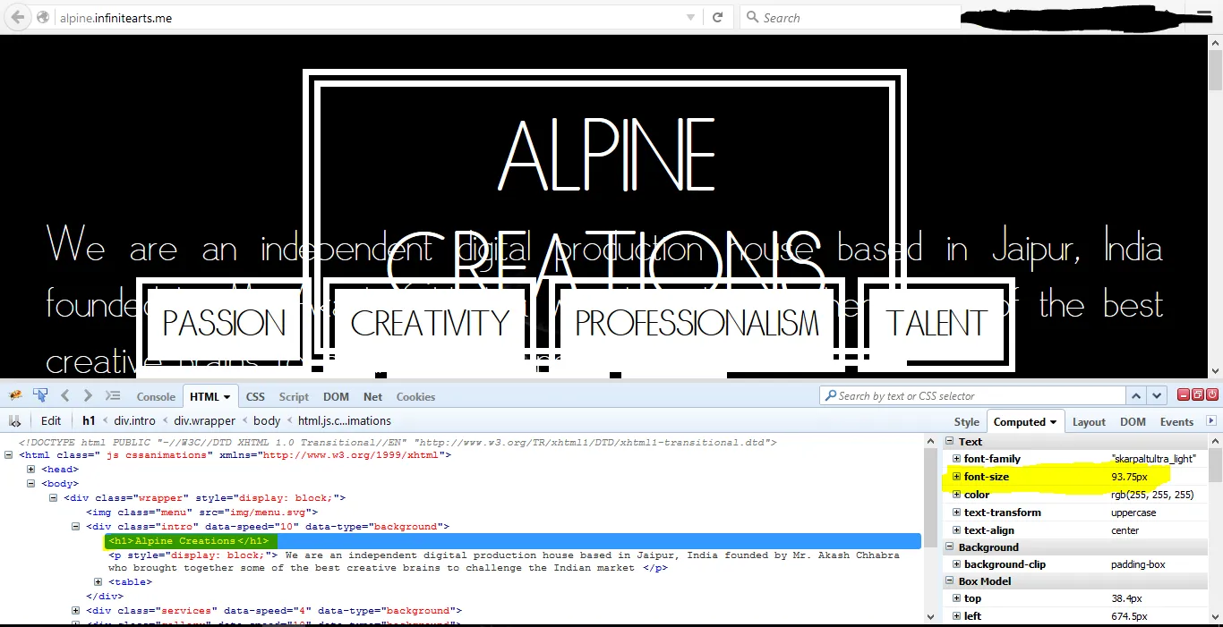Expand the text-align property

click(956, 530)
